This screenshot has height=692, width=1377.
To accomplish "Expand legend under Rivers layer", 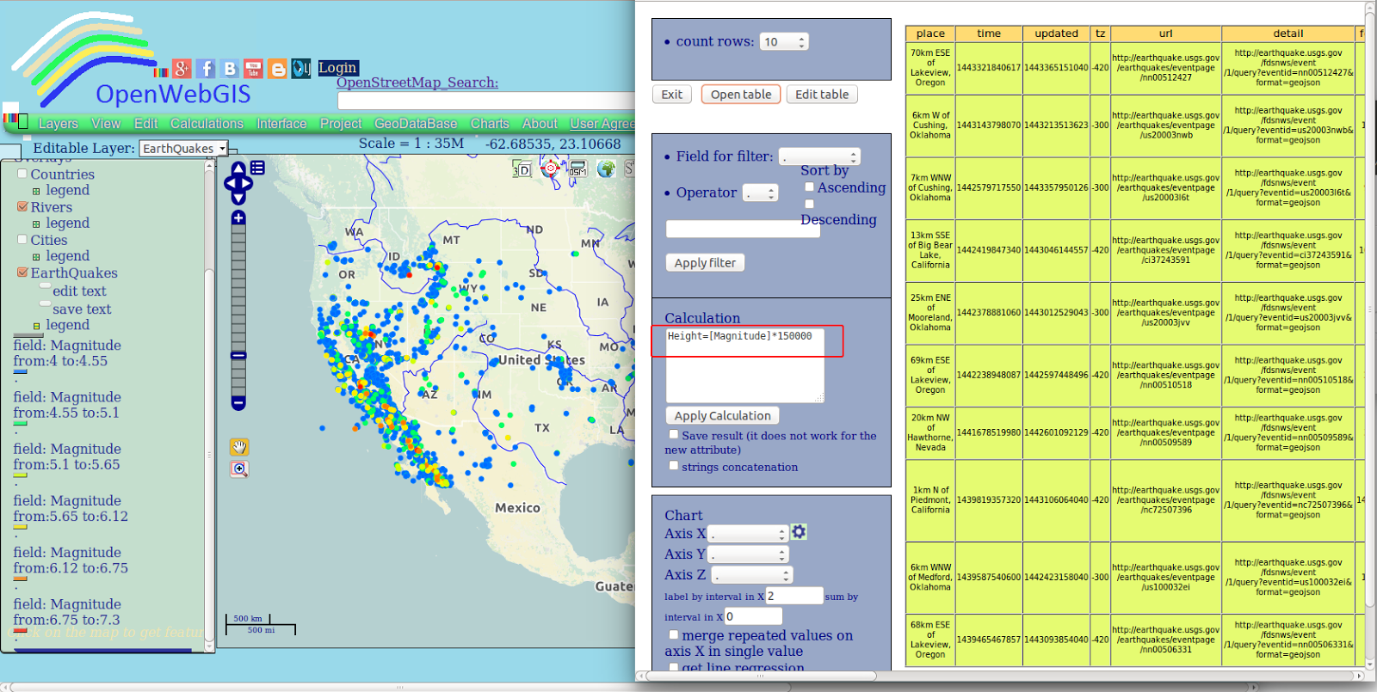I will pyautogui.click(x=36, y=224).
